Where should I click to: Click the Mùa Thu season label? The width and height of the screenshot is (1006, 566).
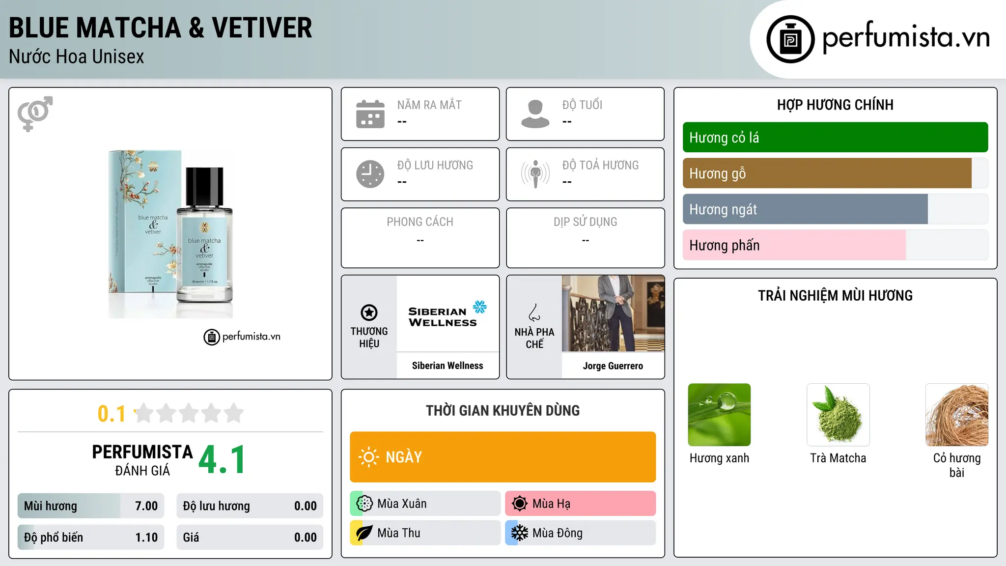click(x=398, y=533)
